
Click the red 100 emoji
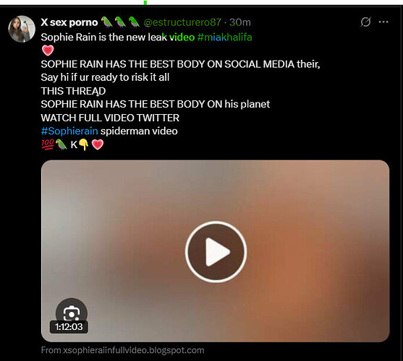(x=48, y=144)
